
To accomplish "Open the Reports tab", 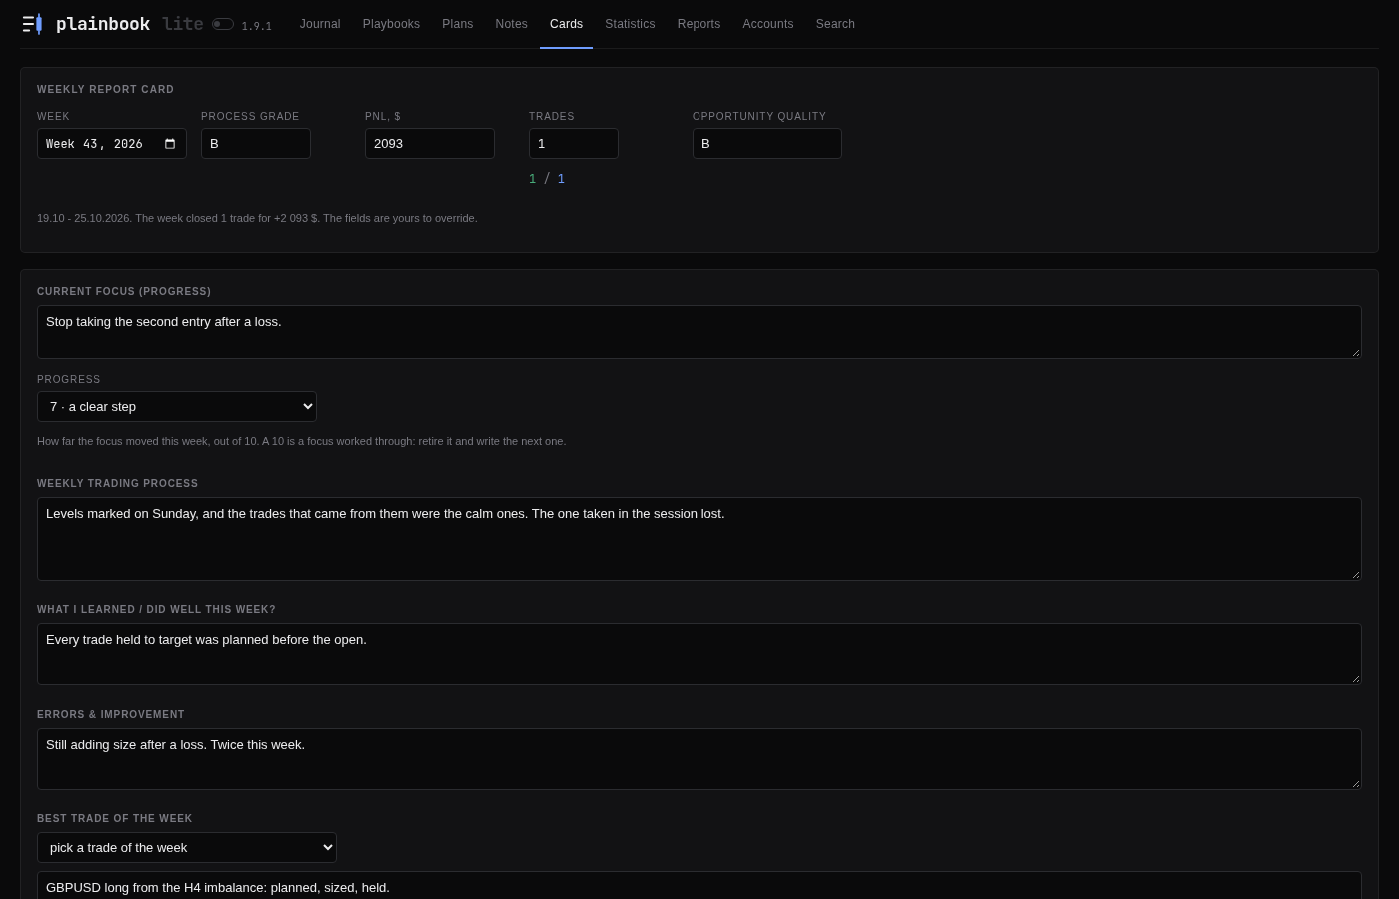I will click(x=699, y=24).
